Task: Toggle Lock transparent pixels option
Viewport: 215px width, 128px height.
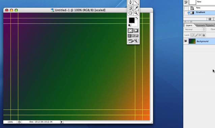Action: click(x=192, y=35)
